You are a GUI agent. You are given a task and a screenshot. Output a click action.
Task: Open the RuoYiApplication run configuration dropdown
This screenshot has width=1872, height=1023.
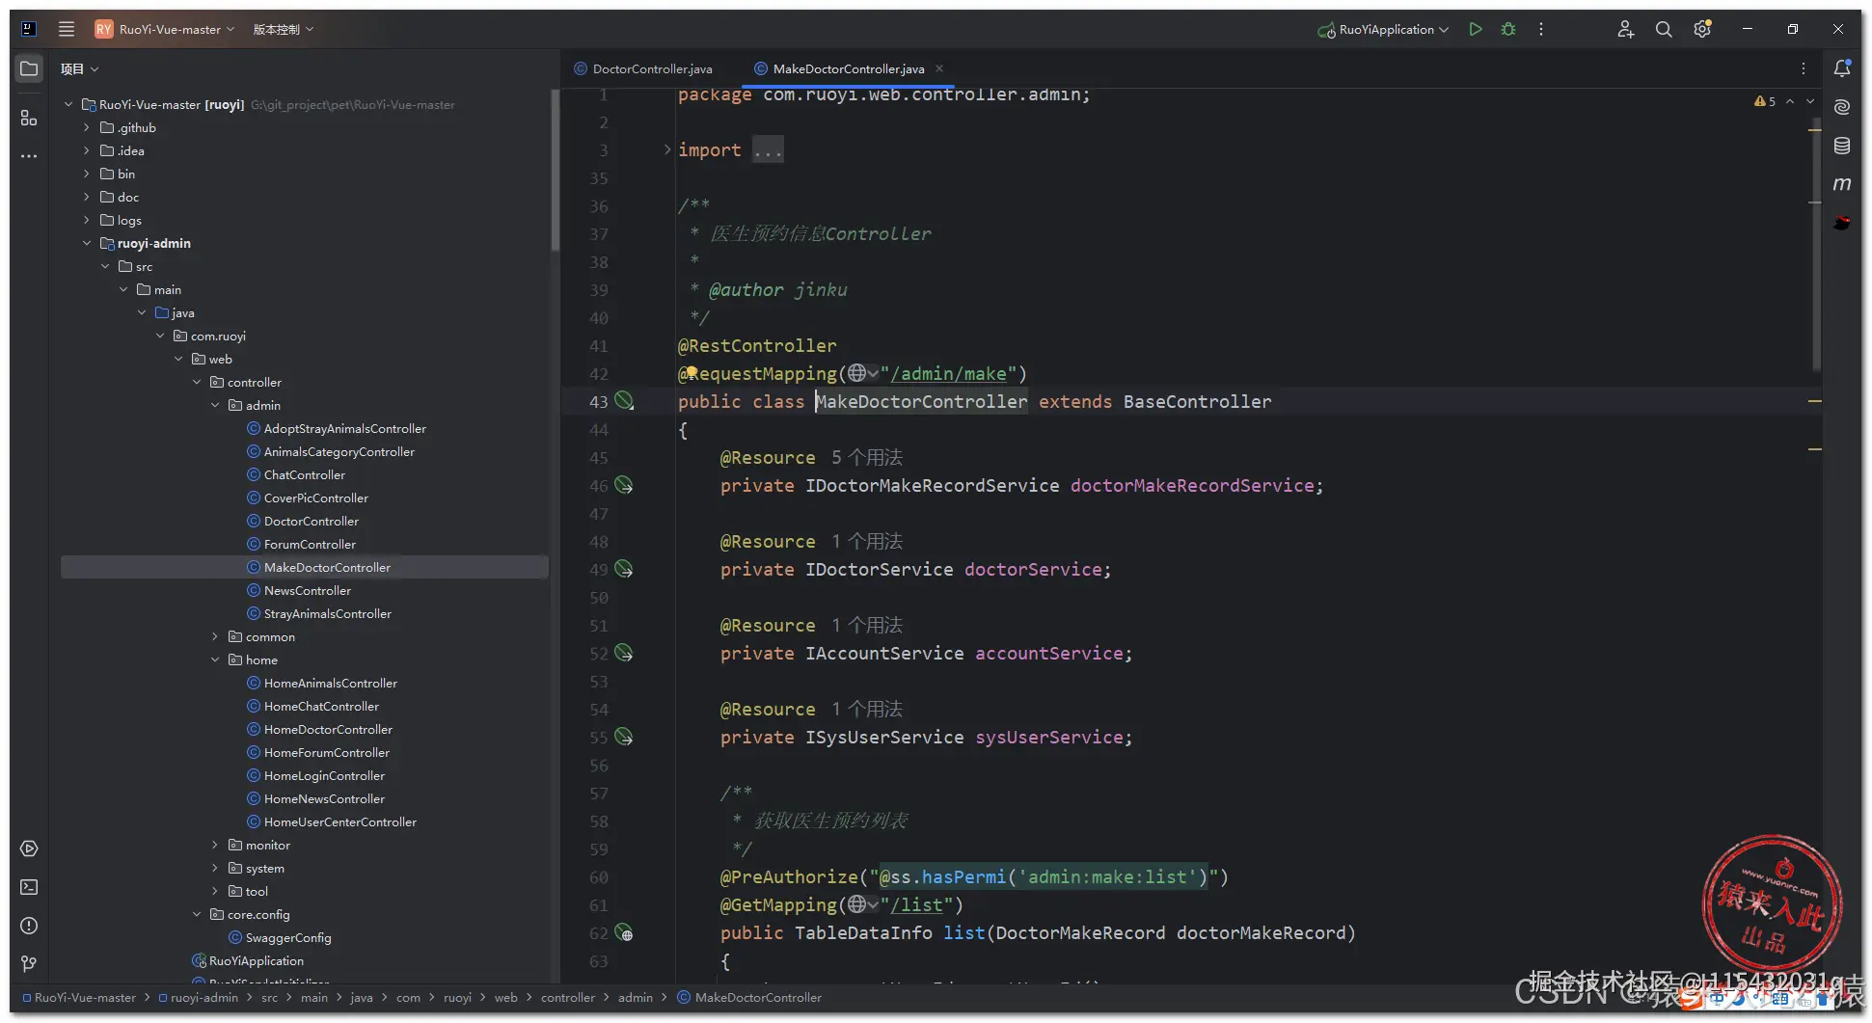(1383, 29)
